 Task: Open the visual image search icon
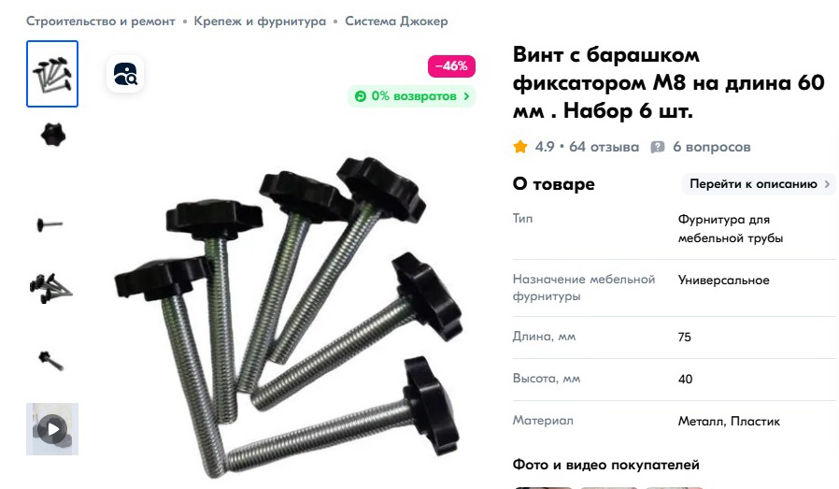(125, 74)
